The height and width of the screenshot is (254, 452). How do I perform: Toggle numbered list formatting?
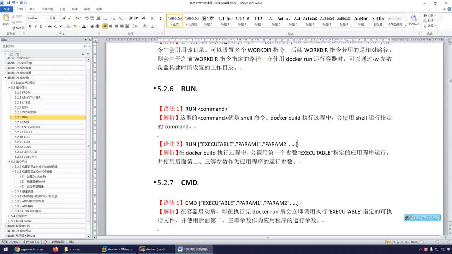point(113,18)
